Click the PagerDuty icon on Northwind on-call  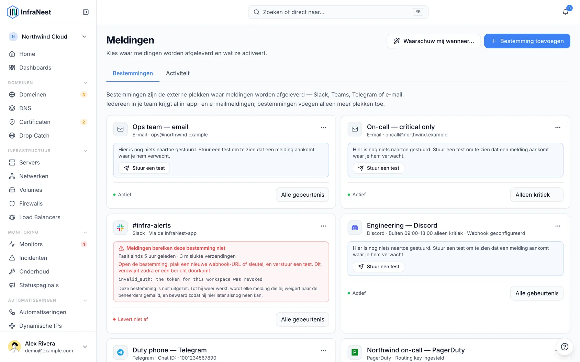355,352
